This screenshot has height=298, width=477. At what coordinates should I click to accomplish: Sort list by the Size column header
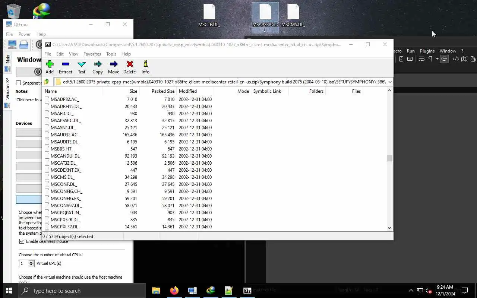tap(121, 91)
